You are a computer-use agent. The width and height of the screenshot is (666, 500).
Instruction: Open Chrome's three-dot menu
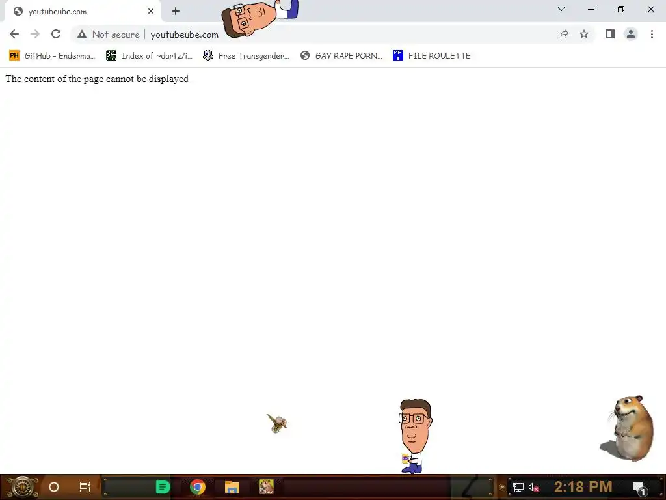coord(652,34)
